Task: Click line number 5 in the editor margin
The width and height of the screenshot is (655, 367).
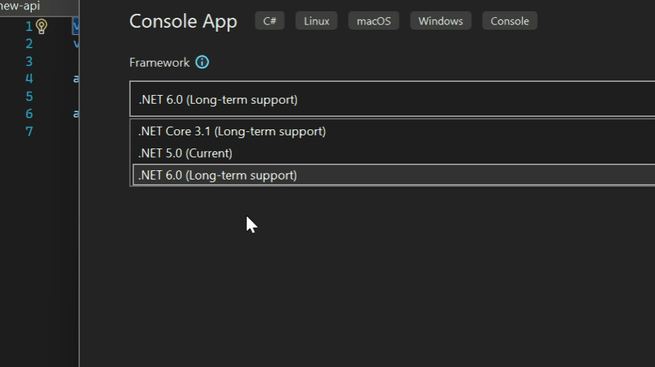Action: click(29, 96)
